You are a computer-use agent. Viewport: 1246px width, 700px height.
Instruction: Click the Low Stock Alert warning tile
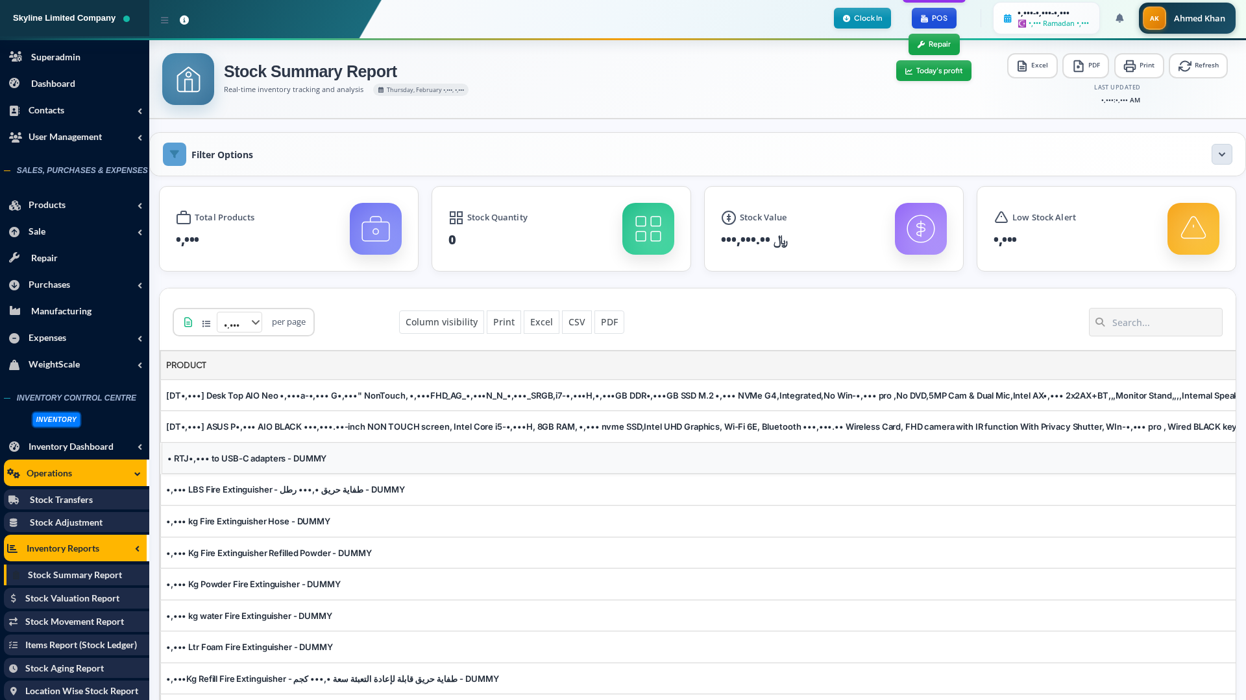click(x=1193, y=229)
